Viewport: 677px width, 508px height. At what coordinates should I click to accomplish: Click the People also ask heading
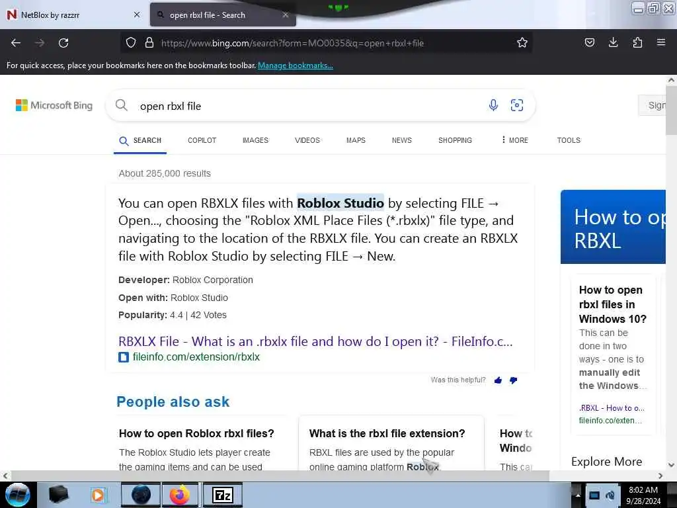[x=173, y=402]
